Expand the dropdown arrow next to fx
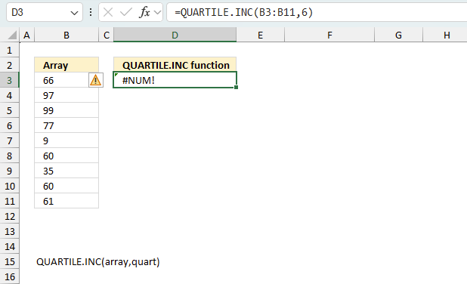Viewport: 467px width, 284px height. click(157, 13)
